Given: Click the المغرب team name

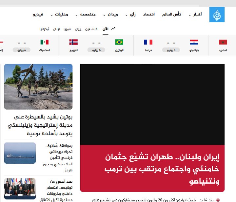Looking at the screenshot, I should (223, 50).
